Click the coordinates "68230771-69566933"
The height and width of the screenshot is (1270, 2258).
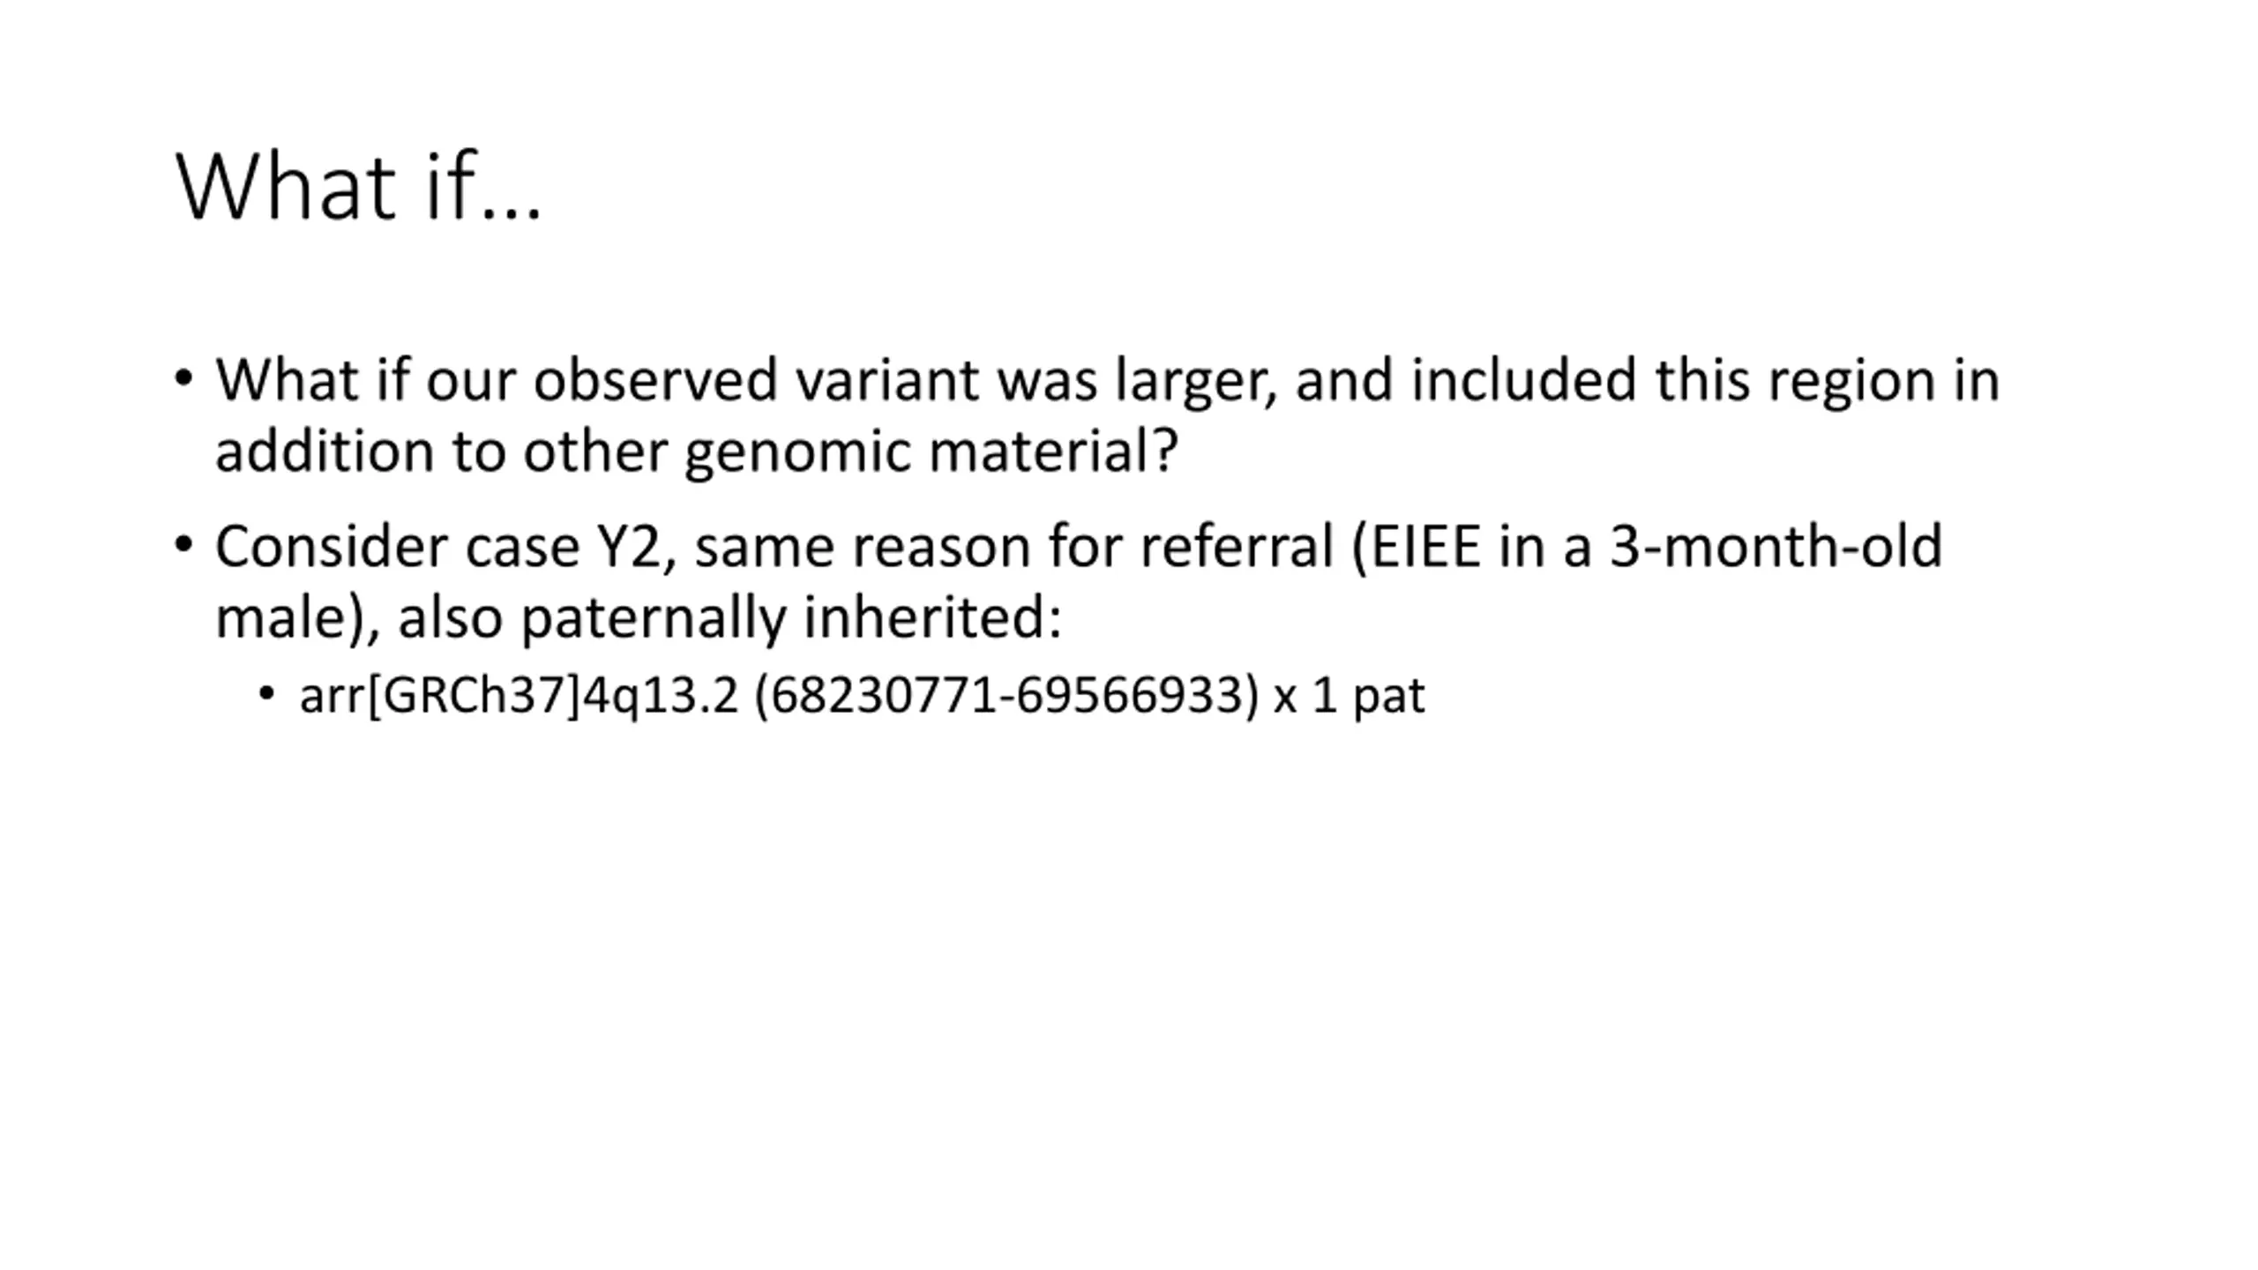click(x=1007, y=696)
